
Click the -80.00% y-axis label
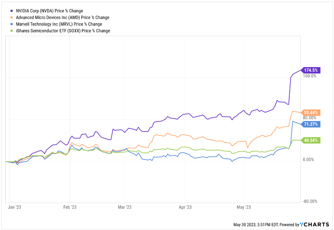(x=309, y=201)
